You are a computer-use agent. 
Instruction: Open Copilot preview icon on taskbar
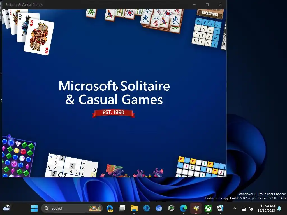coord(110,208)
